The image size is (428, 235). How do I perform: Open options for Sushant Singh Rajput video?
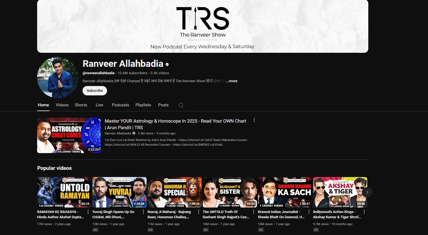click(254, 212)
